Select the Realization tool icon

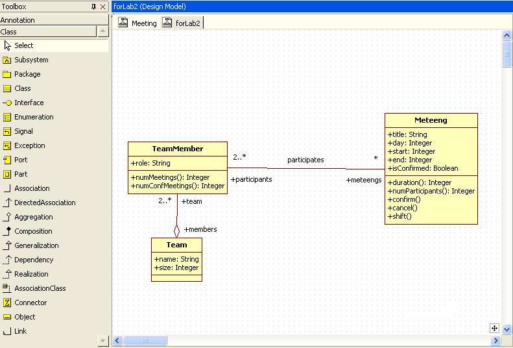coord(7,274)
